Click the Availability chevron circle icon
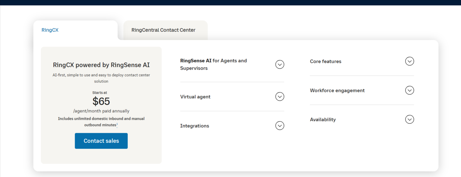This screenshot has height=177, width=461. click(x=409, y=119)
